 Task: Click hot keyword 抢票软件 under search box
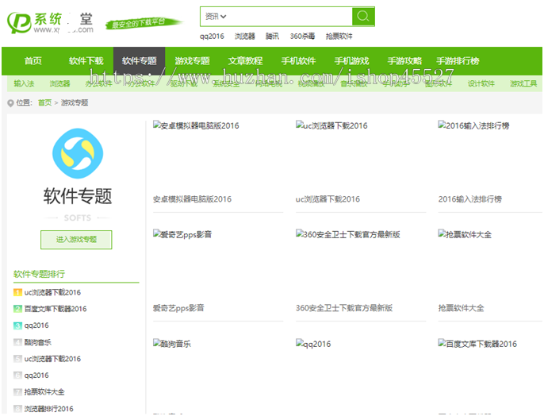click(x=339, y=36)
